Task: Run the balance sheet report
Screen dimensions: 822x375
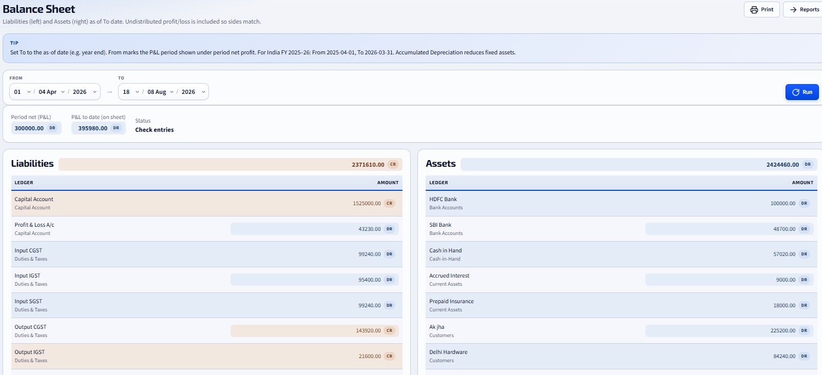Action: pyautogui.click(x=802, y=92)
